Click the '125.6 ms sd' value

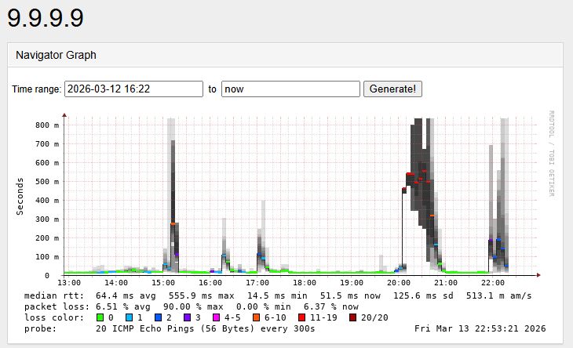(423, 295)
